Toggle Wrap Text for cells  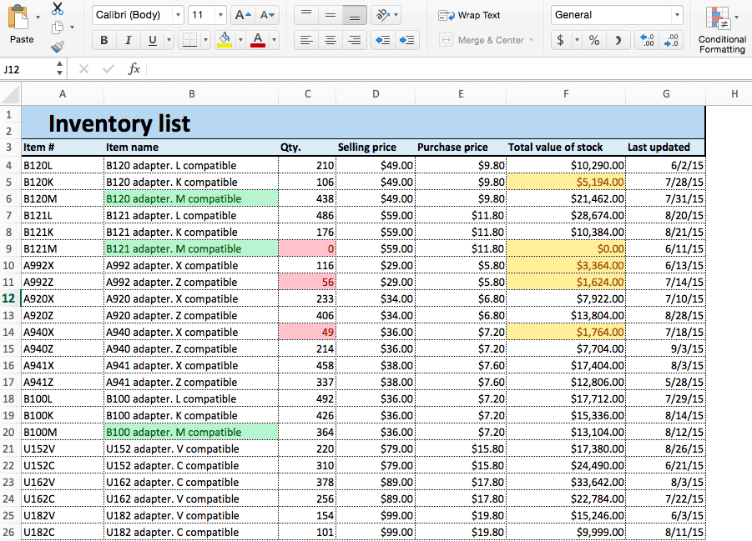point(470,15)
